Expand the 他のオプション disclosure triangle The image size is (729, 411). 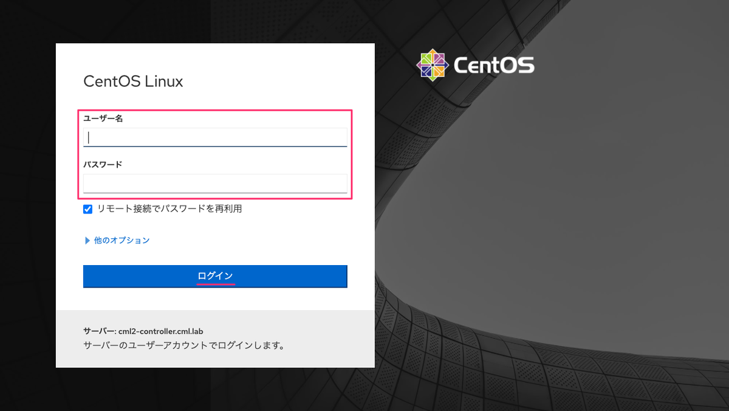pos(87,241)
